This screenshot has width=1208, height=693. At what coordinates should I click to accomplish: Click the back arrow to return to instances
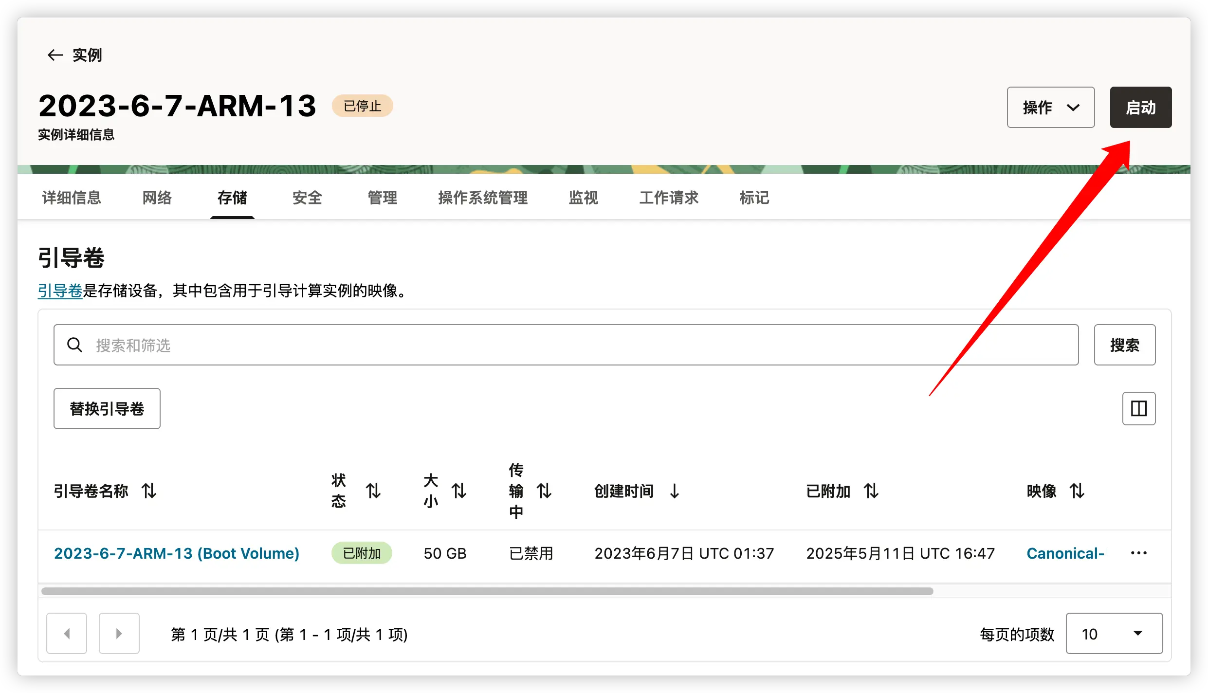click(x=55, y=55)
